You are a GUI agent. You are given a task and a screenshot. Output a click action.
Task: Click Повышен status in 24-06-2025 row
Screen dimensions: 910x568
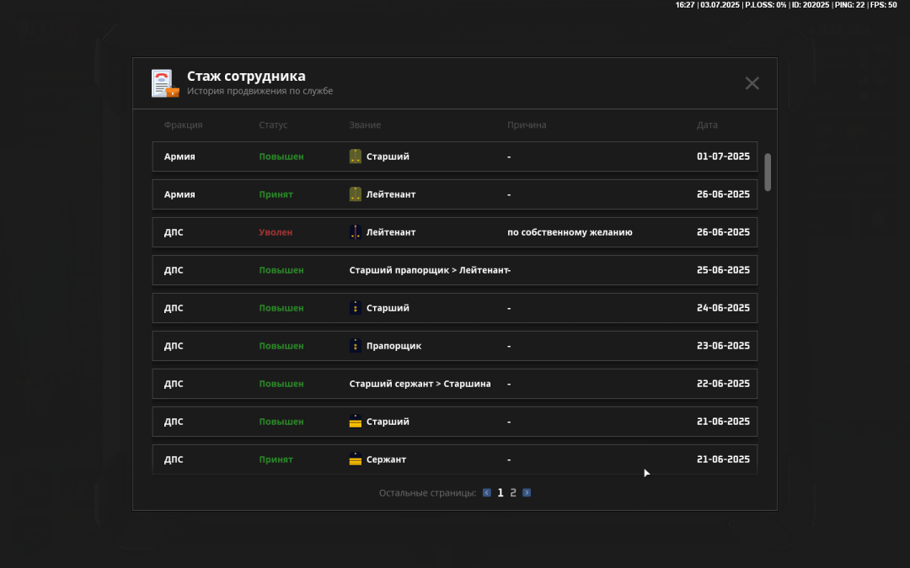click(281, 308)
